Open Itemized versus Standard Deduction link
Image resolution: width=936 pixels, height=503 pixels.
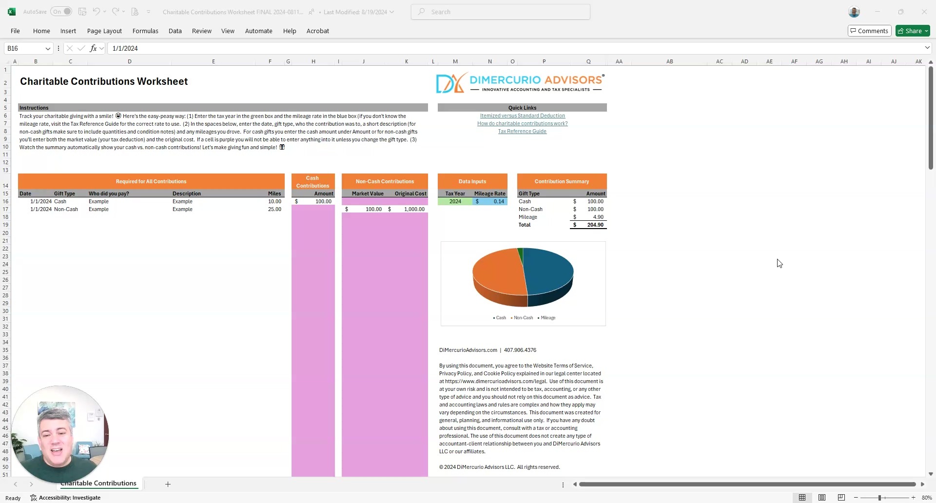[x=522, y=116]
